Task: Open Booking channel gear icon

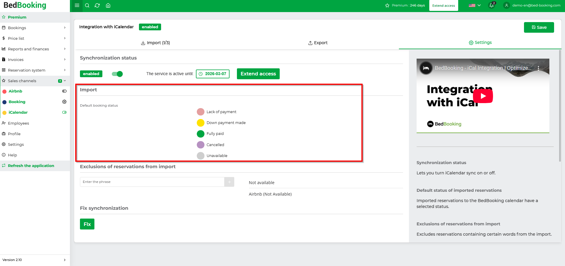Action: pos(64,102)
